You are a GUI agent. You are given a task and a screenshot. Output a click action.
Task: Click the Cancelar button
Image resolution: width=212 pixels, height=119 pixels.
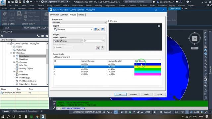[133, 94]
